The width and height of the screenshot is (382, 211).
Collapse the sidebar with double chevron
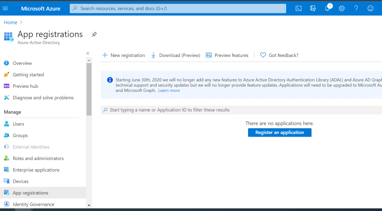point(88,53)
